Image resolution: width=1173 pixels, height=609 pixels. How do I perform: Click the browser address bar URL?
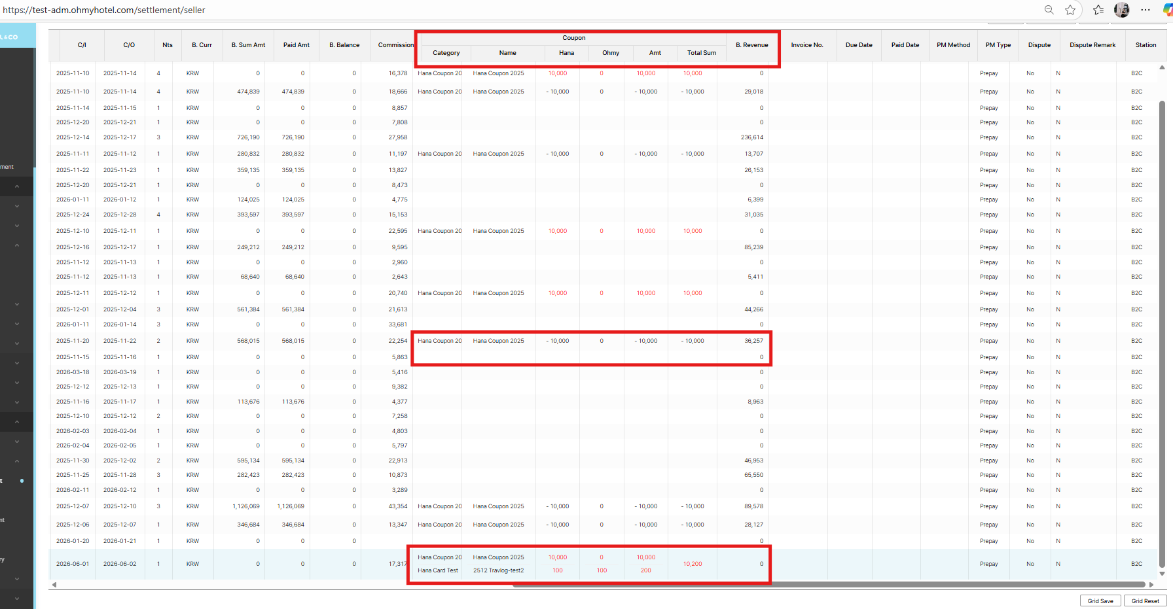pos(104,10)
